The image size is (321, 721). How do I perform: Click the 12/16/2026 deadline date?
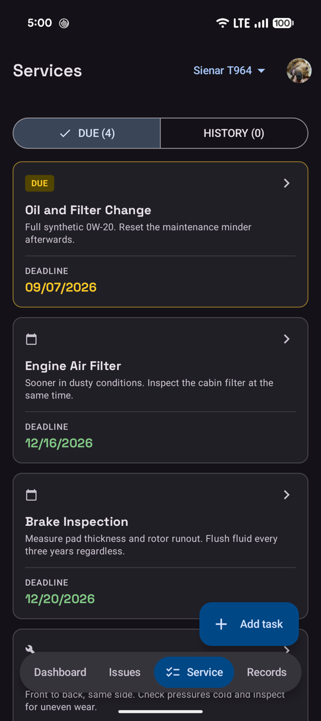click(x=59, y=443)
